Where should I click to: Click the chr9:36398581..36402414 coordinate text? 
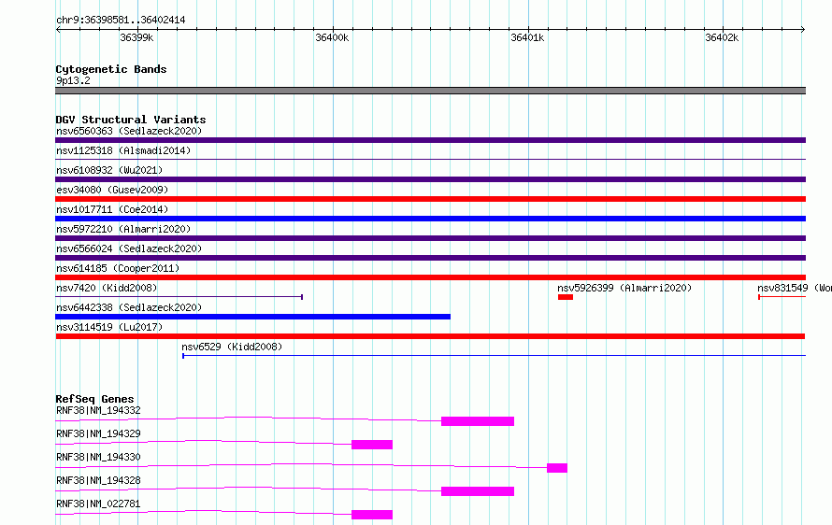tap(121, 21)
